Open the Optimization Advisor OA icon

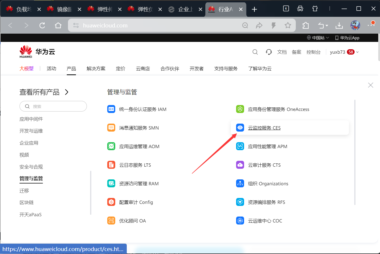click(x=111, y=221)
